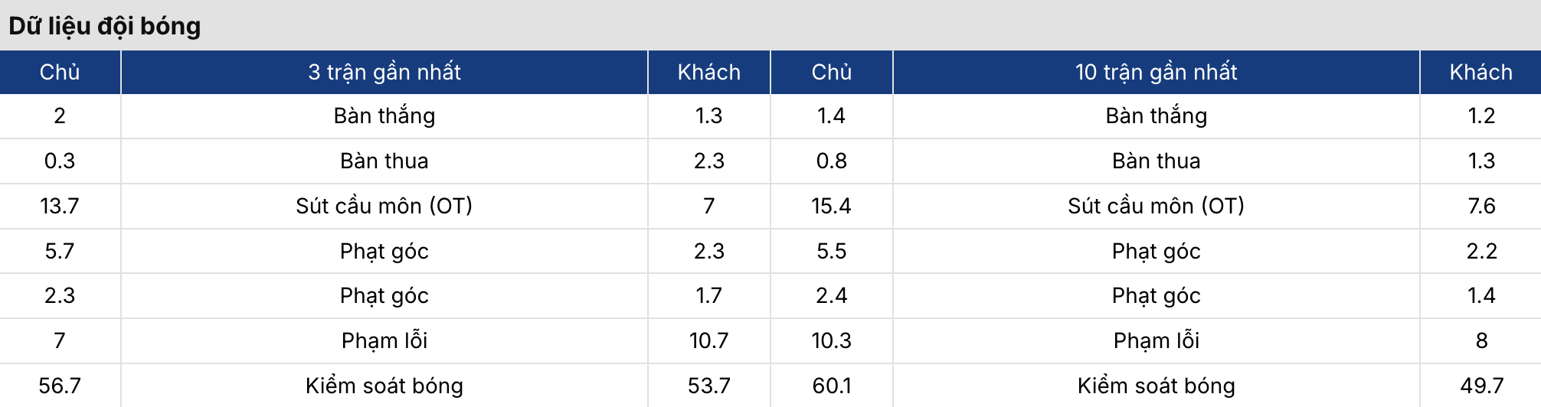
Task: Click Phạm lỗi label under 3 trận gần nhất
Action: [x=384, y=340]
